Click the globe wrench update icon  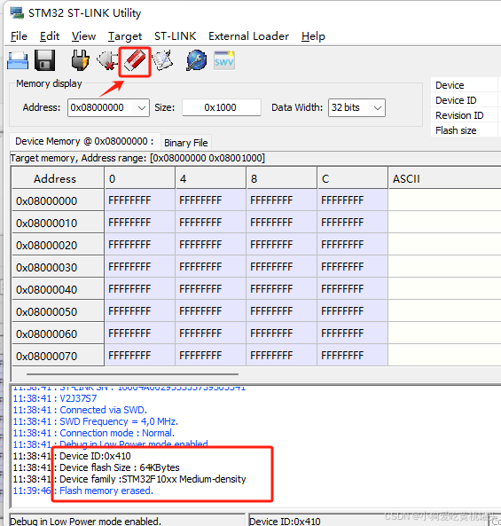point(196,60)
